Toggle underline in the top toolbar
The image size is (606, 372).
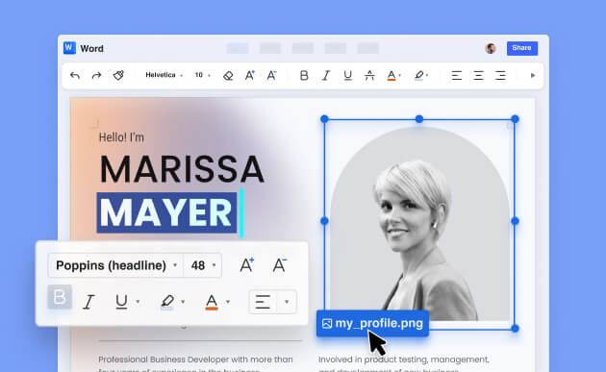[348, 75]
